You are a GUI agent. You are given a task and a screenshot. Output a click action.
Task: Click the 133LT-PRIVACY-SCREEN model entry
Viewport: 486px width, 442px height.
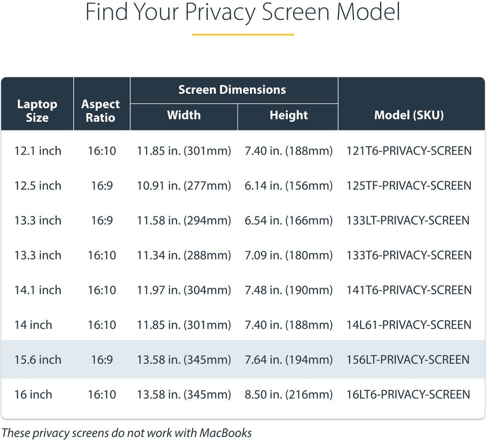click(408, 221)
